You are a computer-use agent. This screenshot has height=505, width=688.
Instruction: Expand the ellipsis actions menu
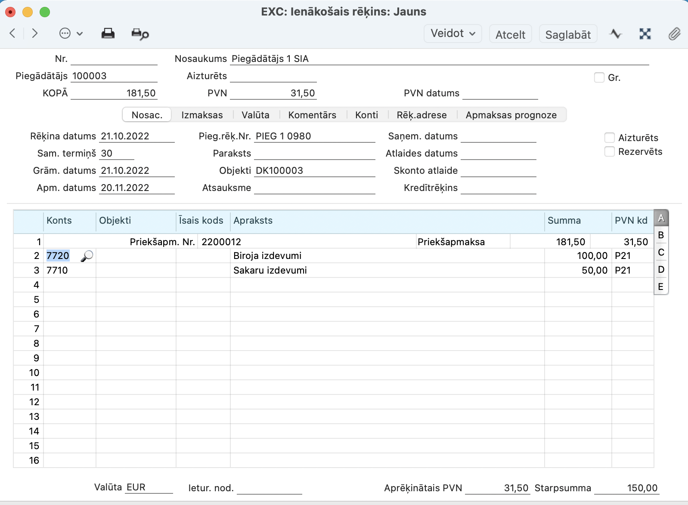(71, 34)
